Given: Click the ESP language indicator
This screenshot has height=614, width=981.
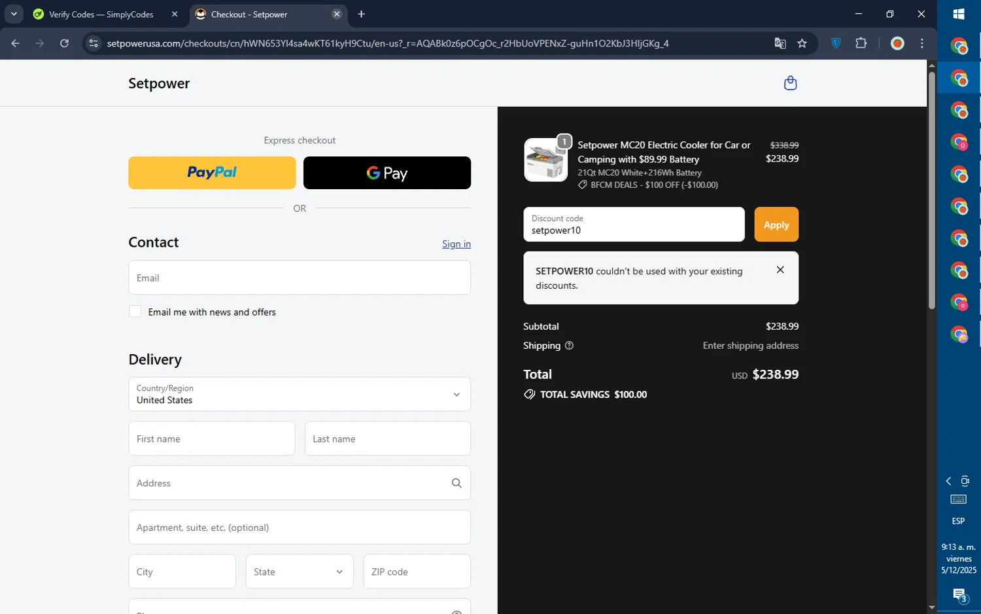Looking at the screenshot, I should coord(958,521).
